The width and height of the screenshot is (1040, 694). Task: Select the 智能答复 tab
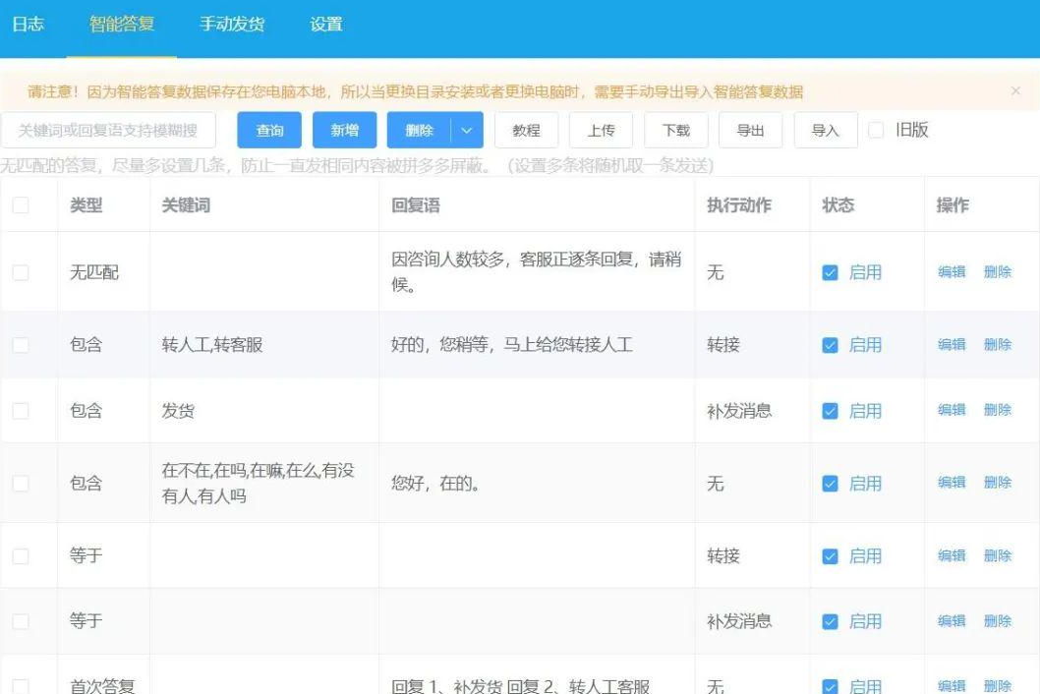coord(122,24)
